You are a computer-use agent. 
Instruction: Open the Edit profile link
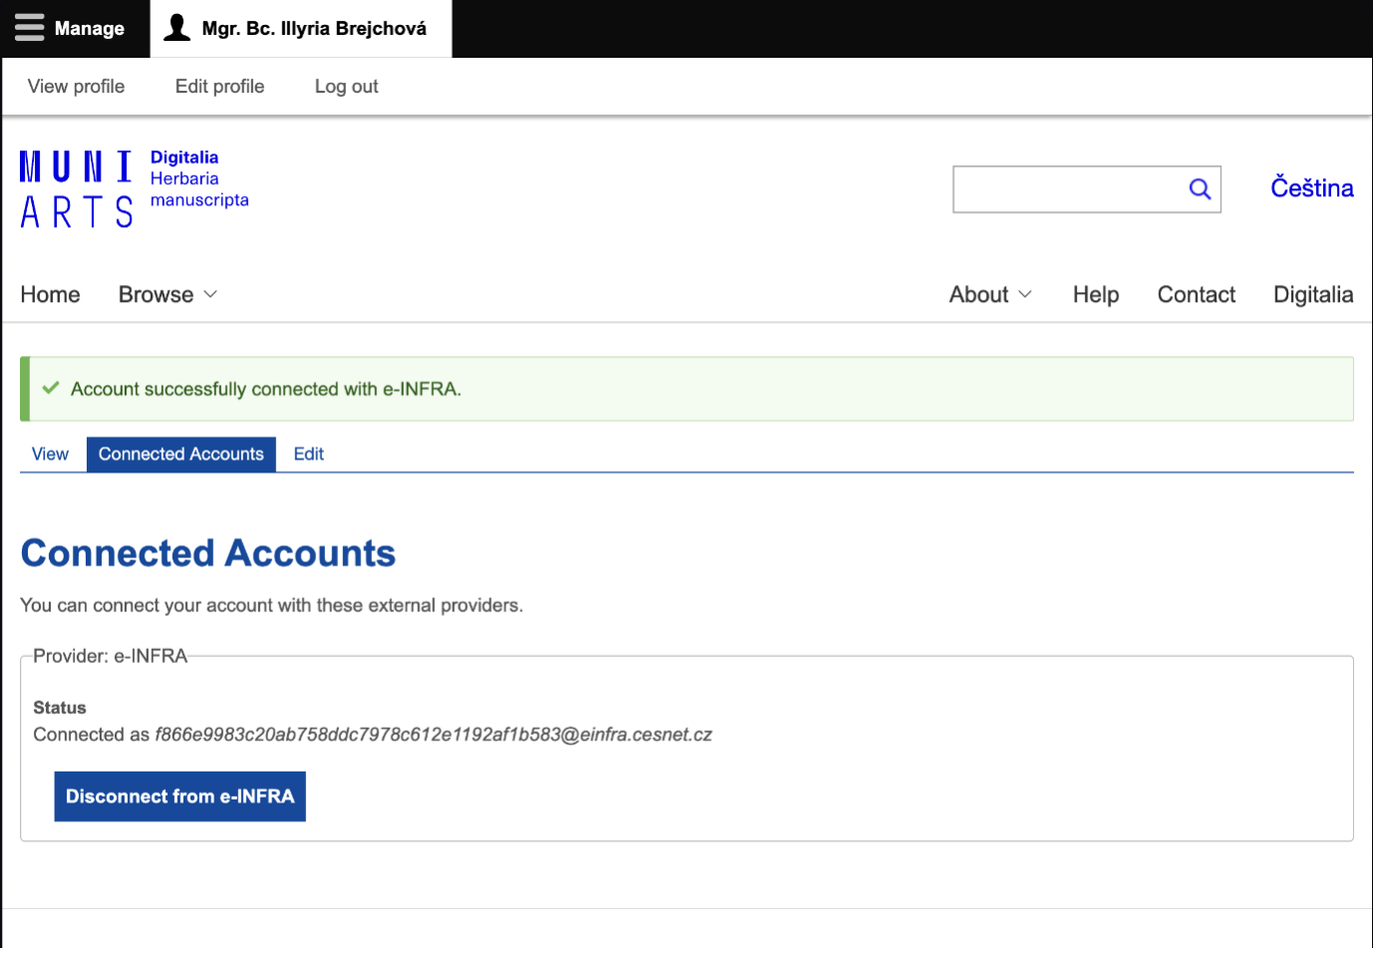pyautogui.click(x=219, y=87)
